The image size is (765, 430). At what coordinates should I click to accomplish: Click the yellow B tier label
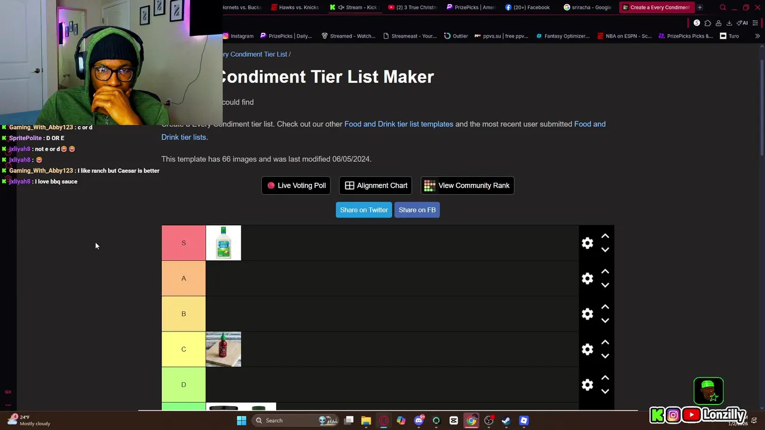[x=183, y=314]
